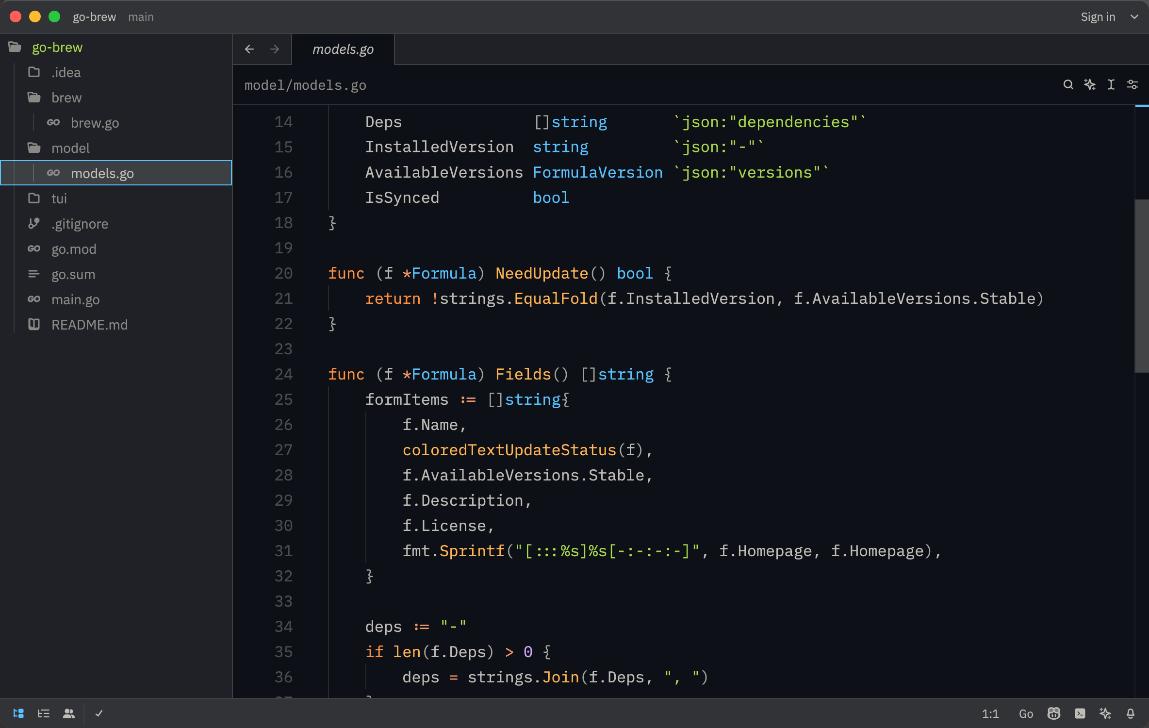
Task: Click FormulaVersion type on line 16
Action: tap(597, 172)
